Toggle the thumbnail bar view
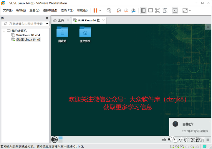 [x=150, y=11]
